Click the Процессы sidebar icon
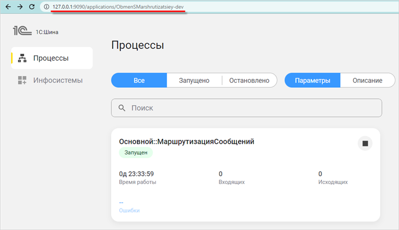The width and height of the screenshot is (399, 230). [22, 58]
